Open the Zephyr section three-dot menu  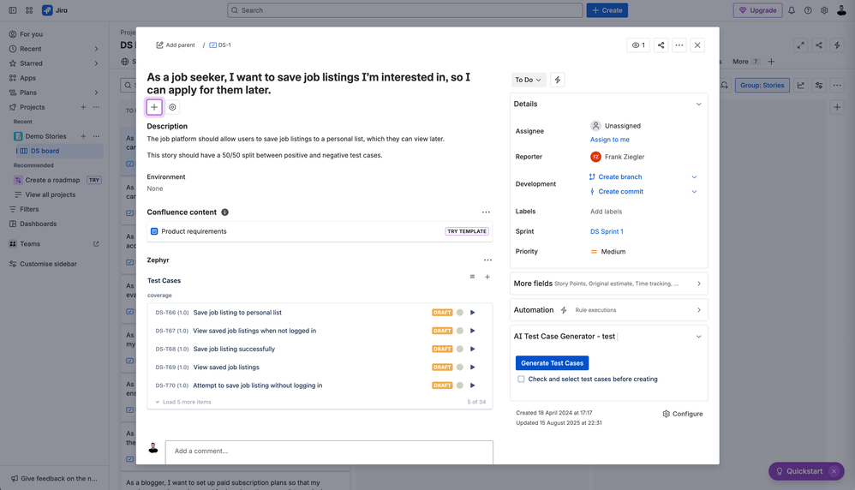487,260
